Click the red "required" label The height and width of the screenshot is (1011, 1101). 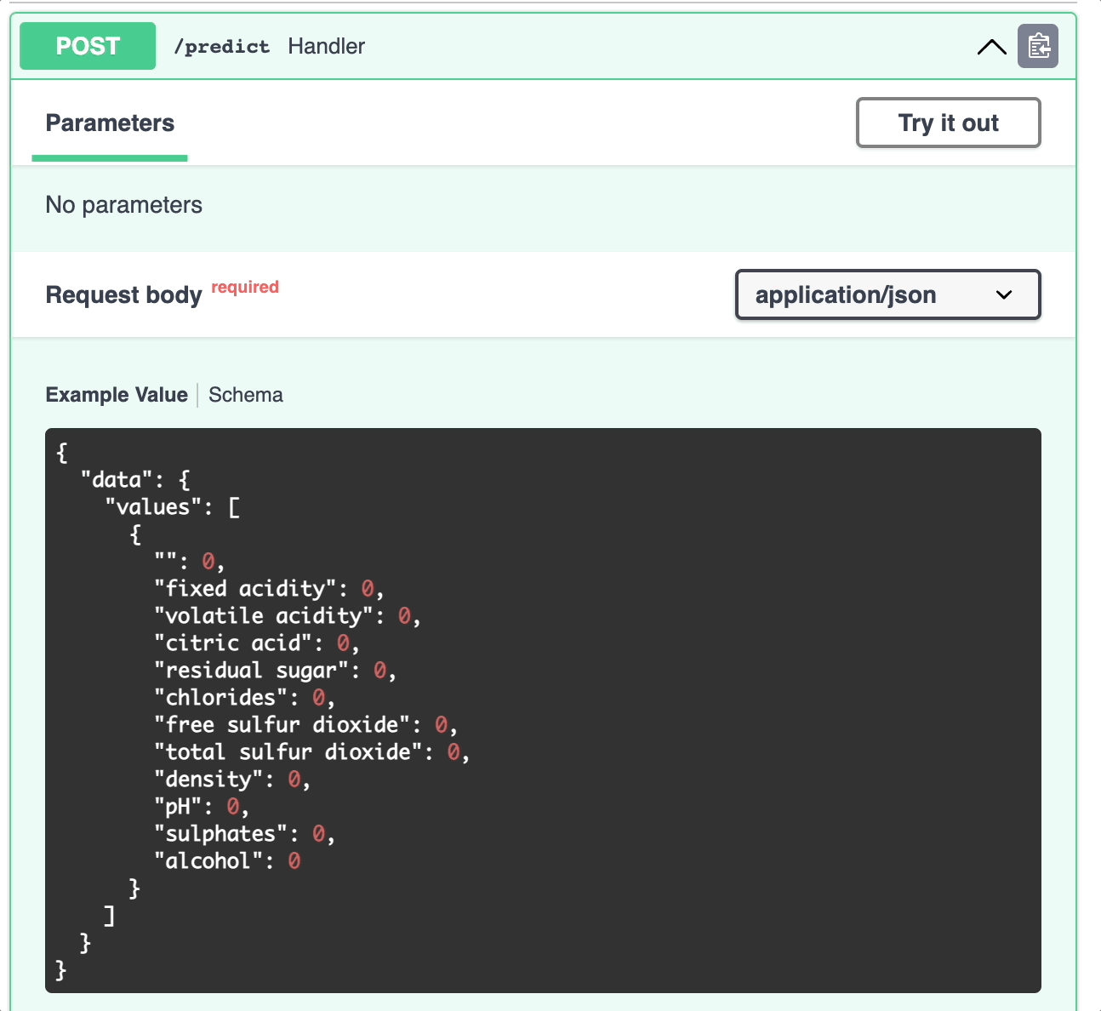pos(245,287)
